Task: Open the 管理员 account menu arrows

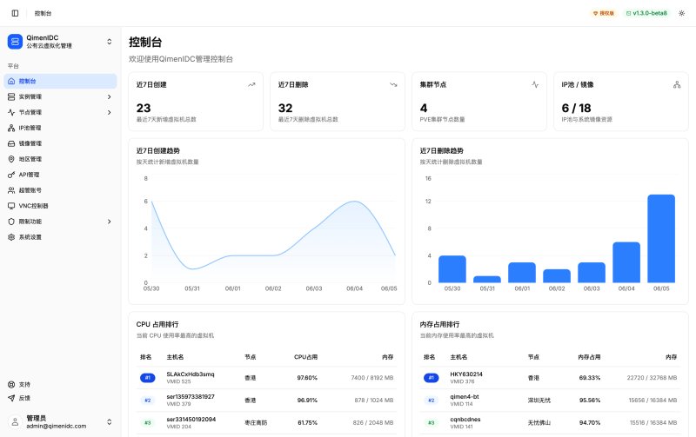Action: (110, 422)
